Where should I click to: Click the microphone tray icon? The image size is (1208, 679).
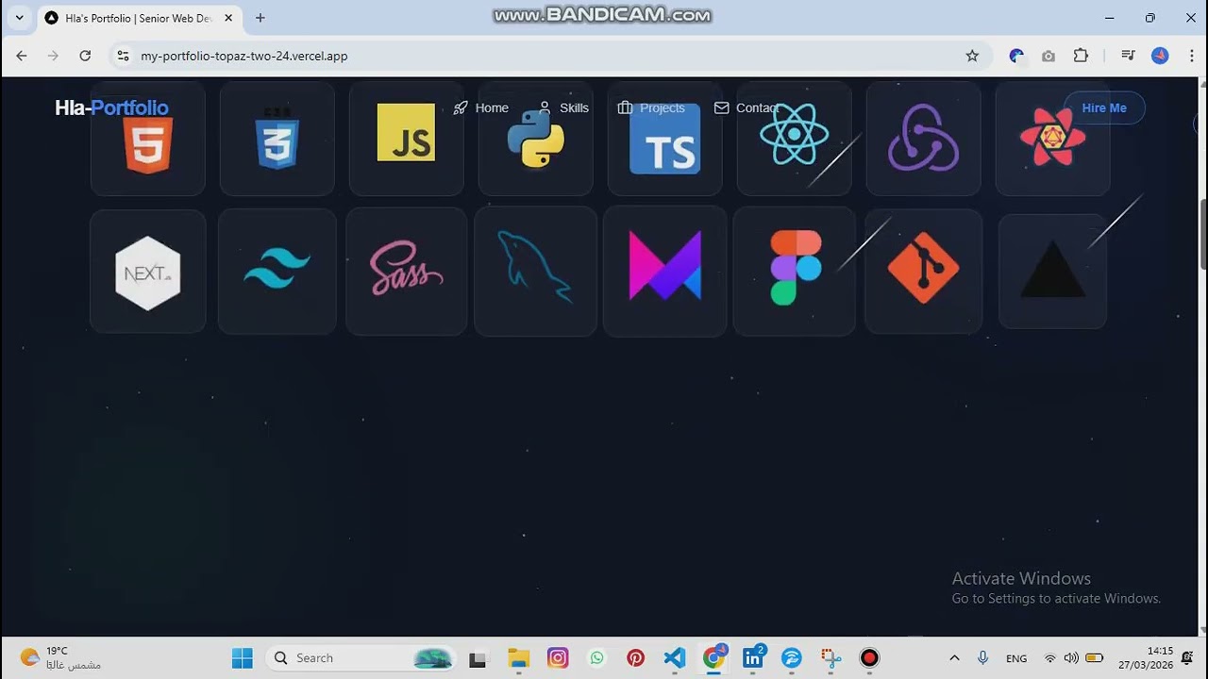coord(982,658)
